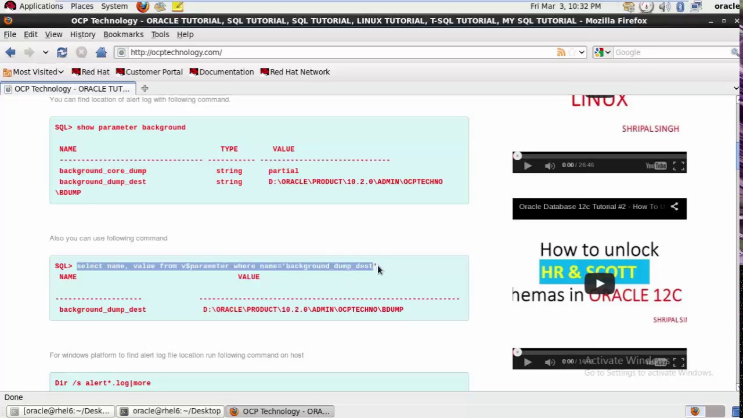Image resolution: width=743 pixels, height=418 pixels.
Task: Open the View menu
Action: tap(53, 34)
